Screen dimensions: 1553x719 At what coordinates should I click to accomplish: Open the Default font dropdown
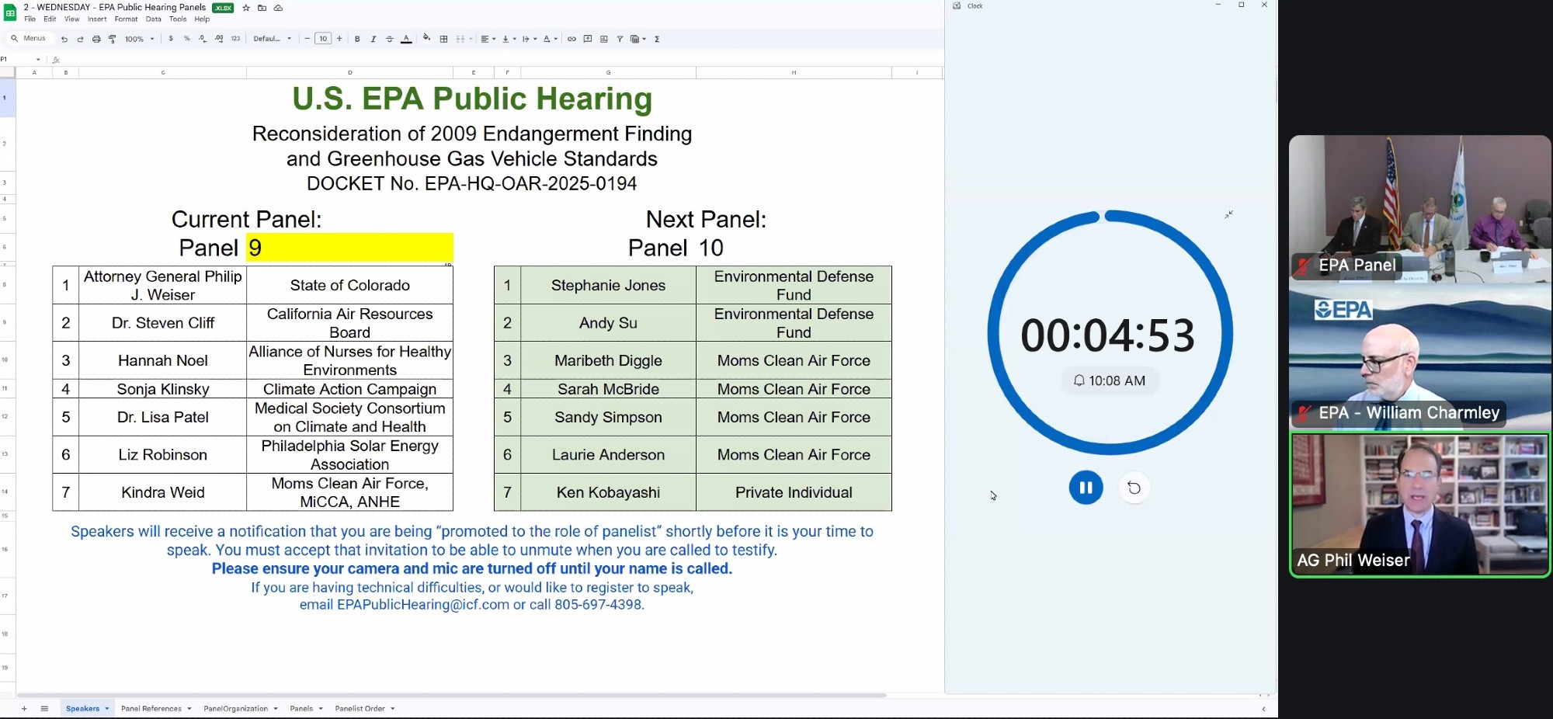273,39
